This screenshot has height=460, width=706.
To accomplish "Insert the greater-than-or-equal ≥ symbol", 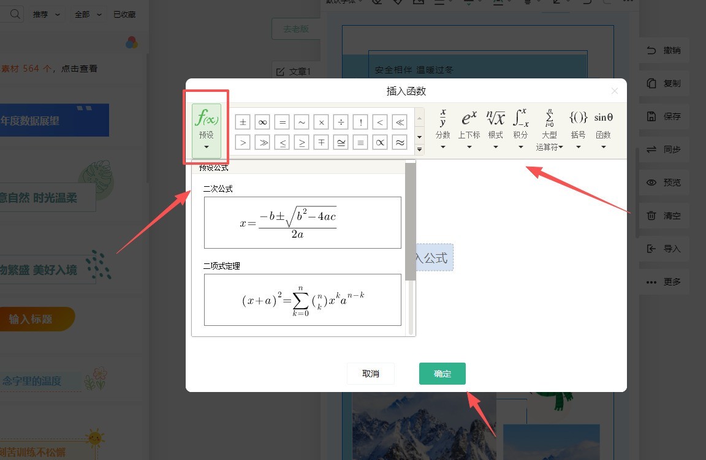I will coord(302,143).
